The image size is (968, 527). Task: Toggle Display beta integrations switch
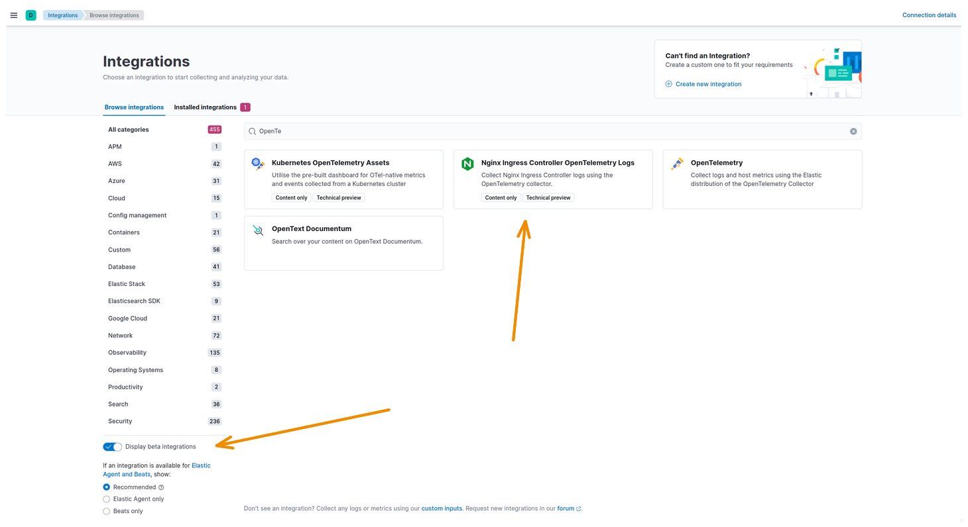(113, 447)
